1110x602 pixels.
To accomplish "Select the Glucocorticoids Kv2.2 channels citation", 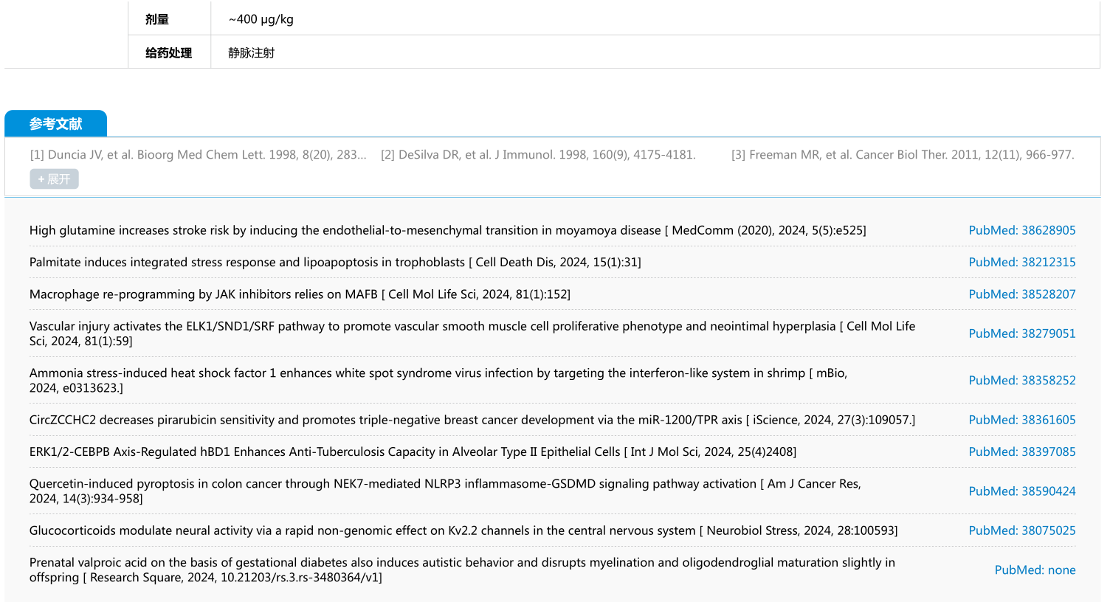I will 463,530.
